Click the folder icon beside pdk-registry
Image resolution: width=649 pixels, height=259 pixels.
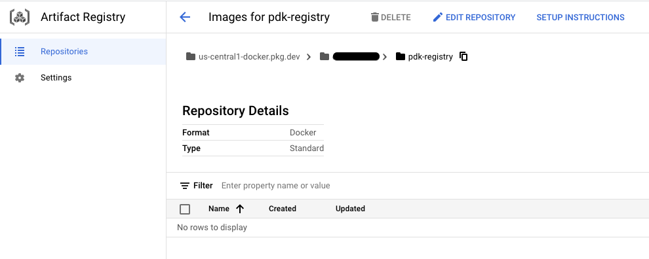pos(401,57)
